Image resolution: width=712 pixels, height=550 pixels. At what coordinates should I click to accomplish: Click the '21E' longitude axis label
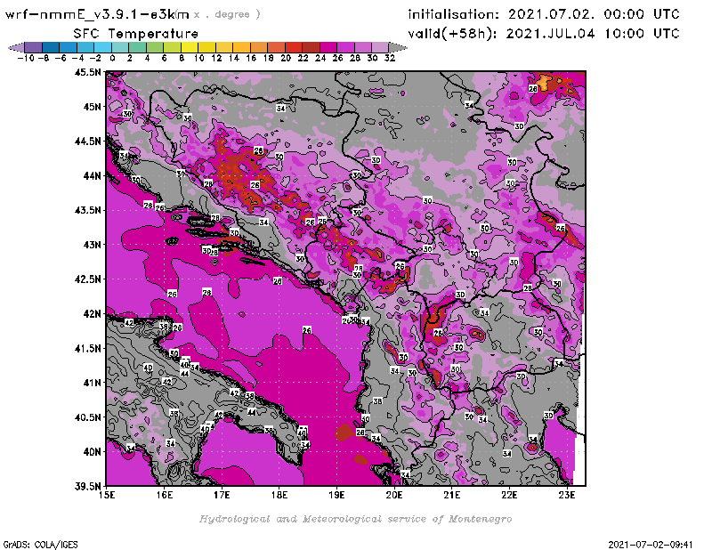click(x=452, y=495)
